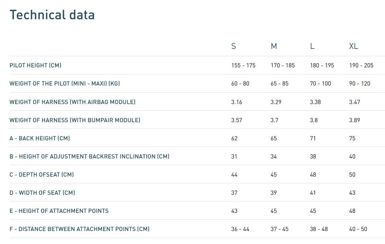Viewport: 385px width, 244px height.
Task: Click the 90 - 120 pilot weight value
Action: pyautogui.click(x=360, y=84)
